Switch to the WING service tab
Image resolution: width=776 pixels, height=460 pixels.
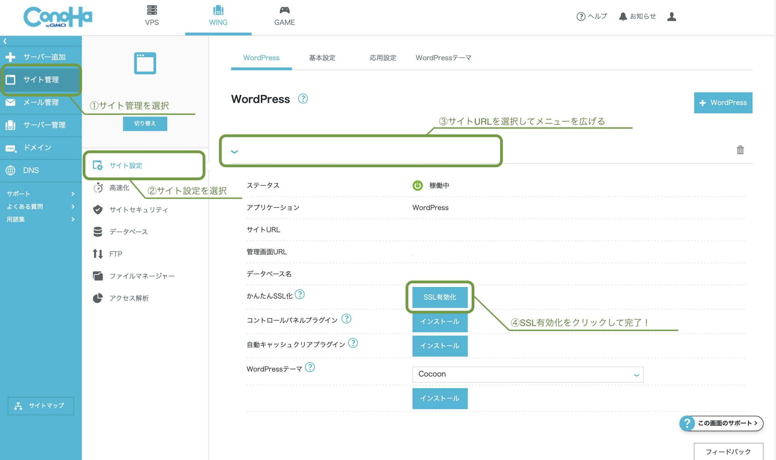pyautogui.click(x=218, y=16)
